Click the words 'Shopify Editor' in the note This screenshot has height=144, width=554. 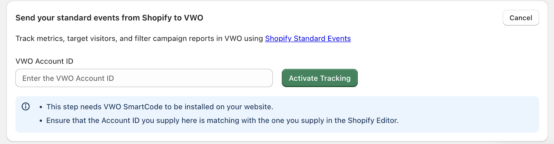[372, 121]
